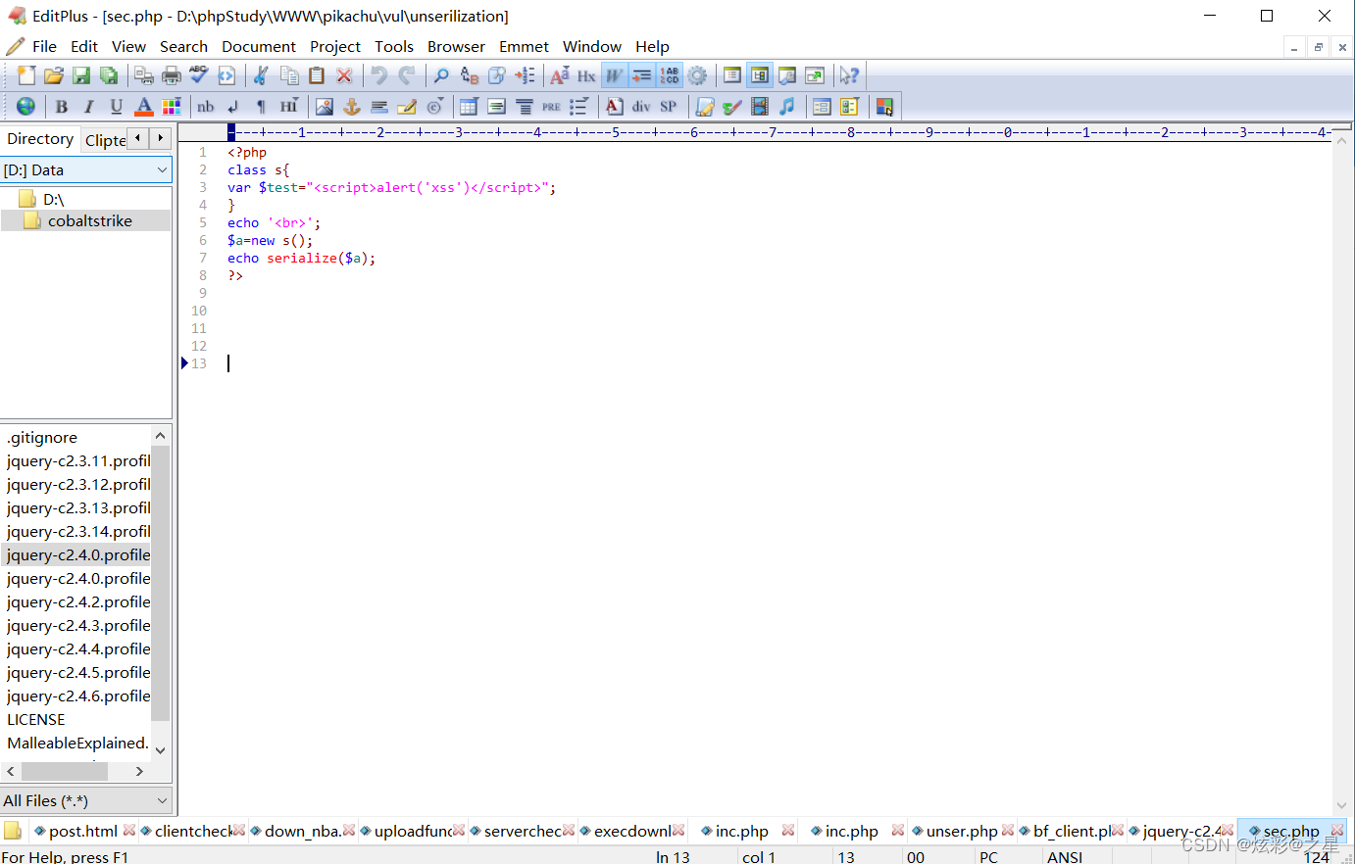The height and width of the screenshot is (864, 1355).
Task: Open heading (HI) dropdown
Action: (x=288, y=106)
